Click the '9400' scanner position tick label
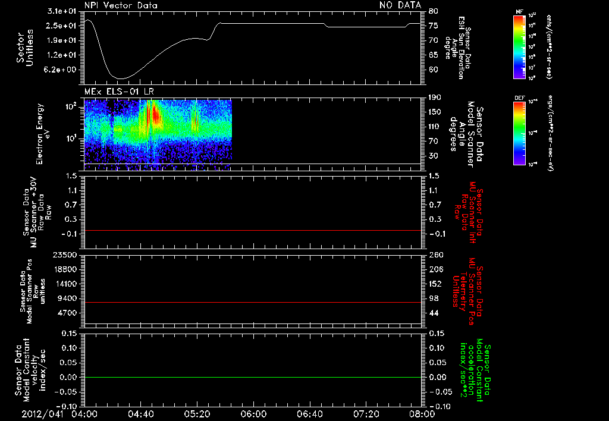Image resolution: width=609 pixels, height=421 pixels. [67, 299]
